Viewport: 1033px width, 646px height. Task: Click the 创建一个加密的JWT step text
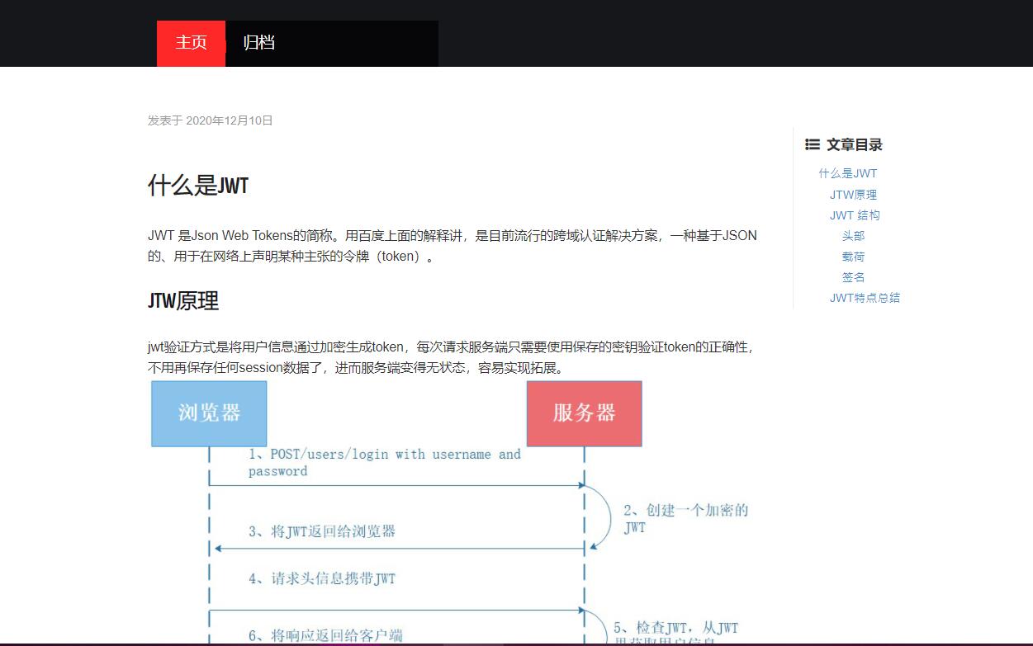point(685,518)
